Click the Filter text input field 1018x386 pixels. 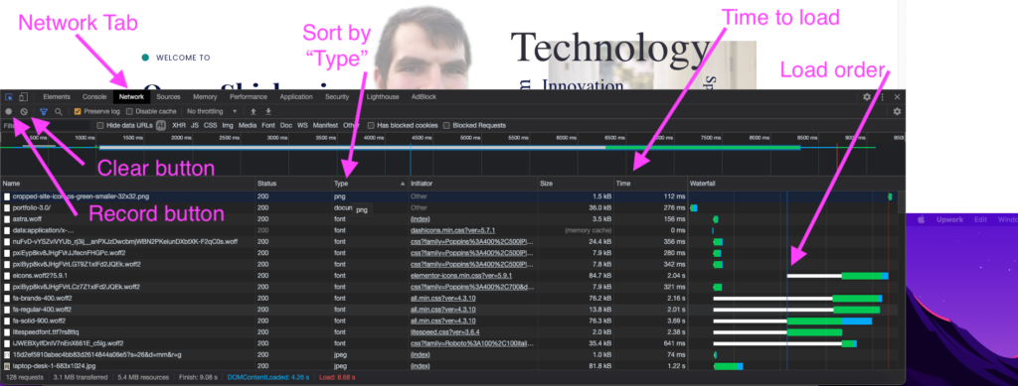[x=46, y=126]
